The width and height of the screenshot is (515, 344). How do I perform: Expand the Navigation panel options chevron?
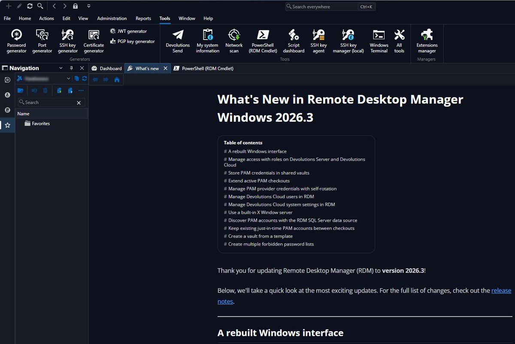pyautogui.click(x=61, y=68)
